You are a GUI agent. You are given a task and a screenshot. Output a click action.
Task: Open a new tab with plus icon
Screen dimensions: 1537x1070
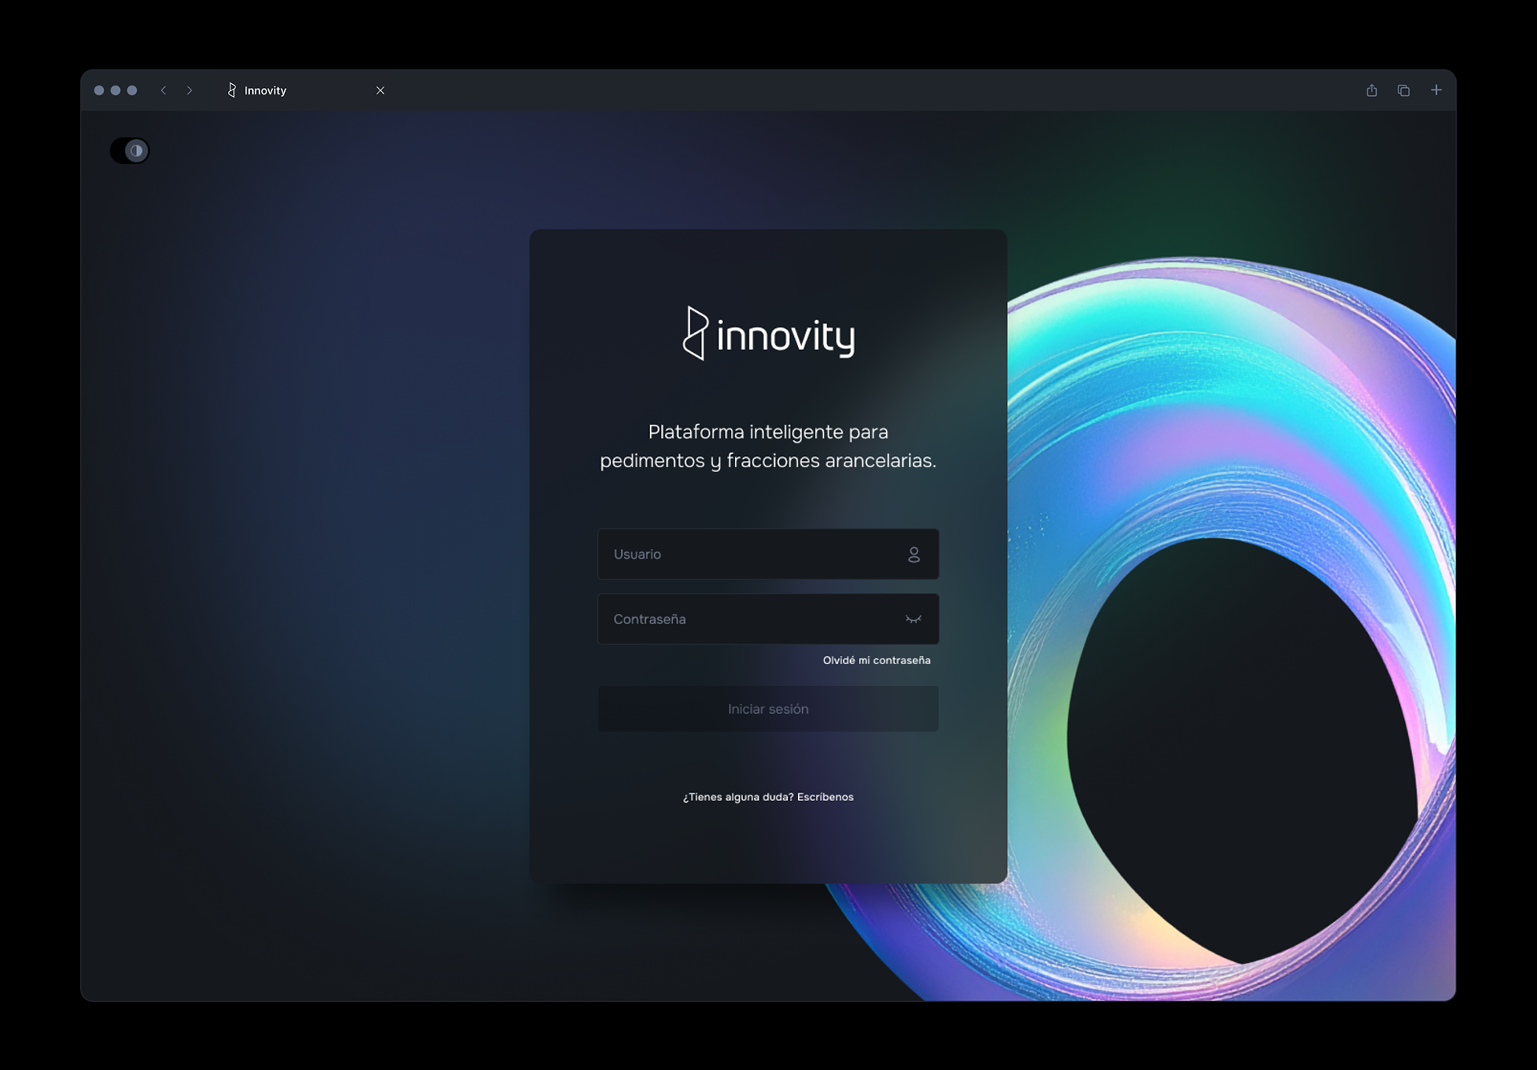pyautogui.click(x=1436, y=90)
